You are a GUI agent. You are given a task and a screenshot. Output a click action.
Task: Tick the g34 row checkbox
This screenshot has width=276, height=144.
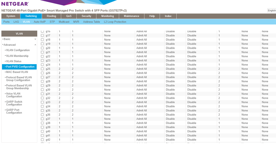pyautogui.click(x=42, y=107)
